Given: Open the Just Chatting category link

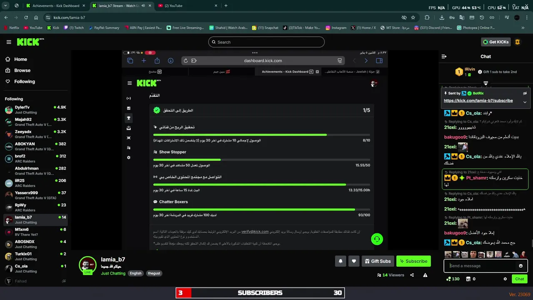Looking at the screenshot, I should [113, 273].
